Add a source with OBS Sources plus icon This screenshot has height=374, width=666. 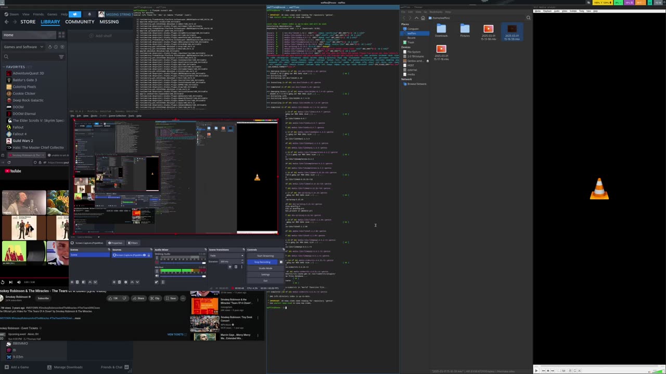(x=114, y=282)
